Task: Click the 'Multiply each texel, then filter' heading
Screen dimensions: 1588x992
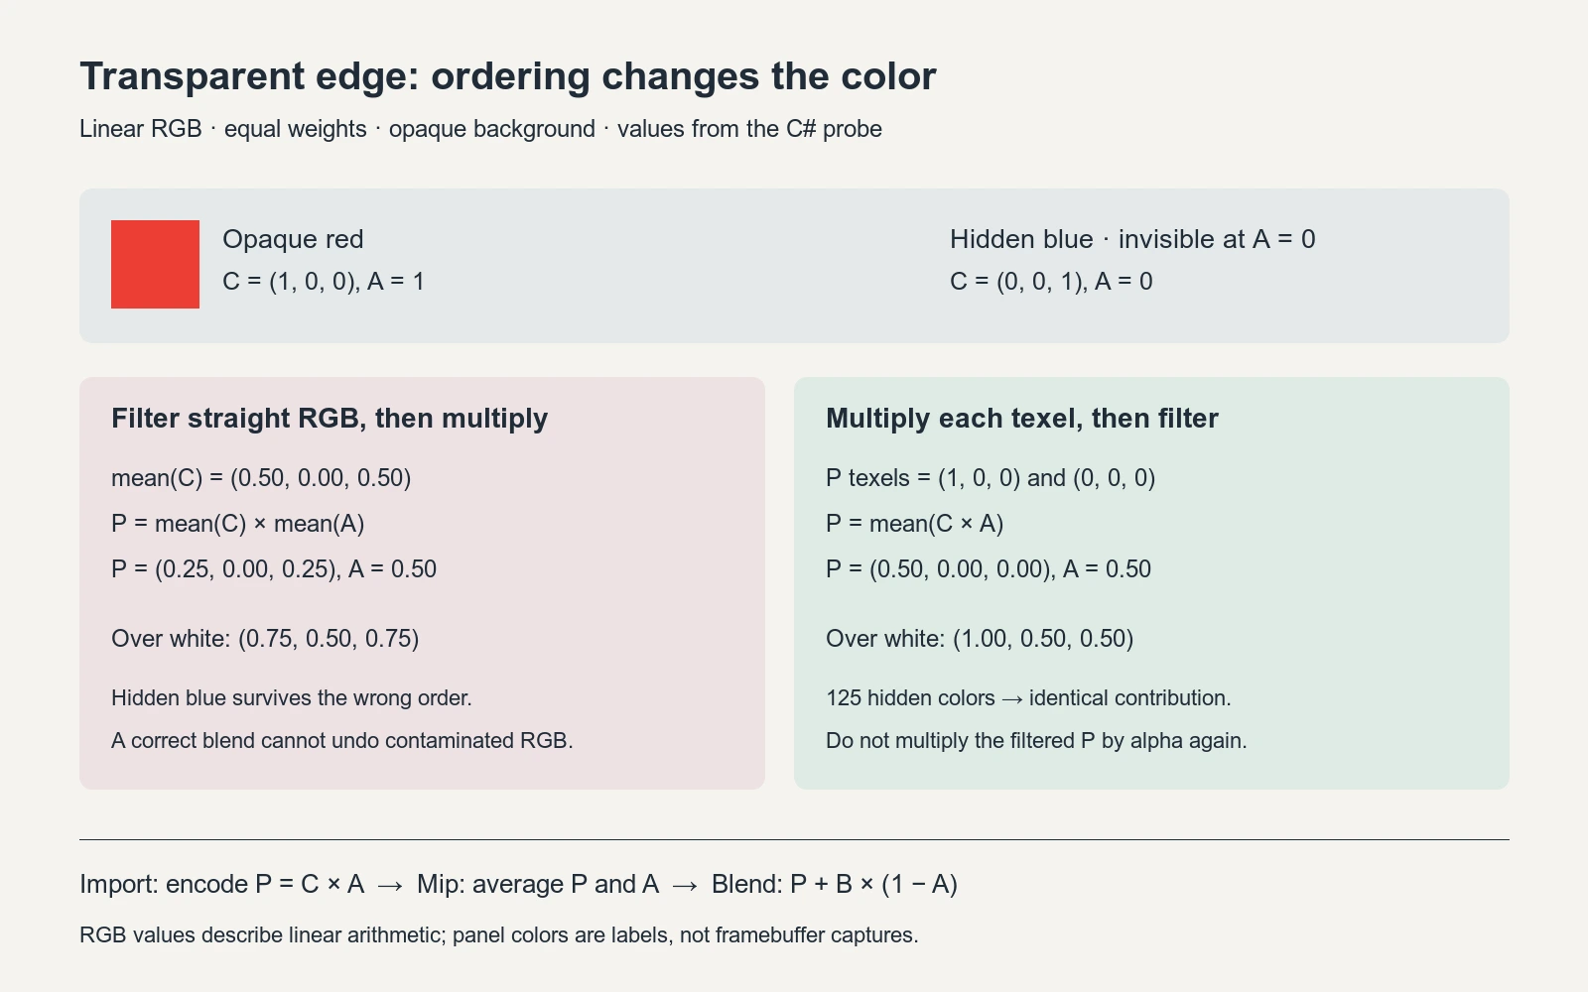Action: (1022, 419)
